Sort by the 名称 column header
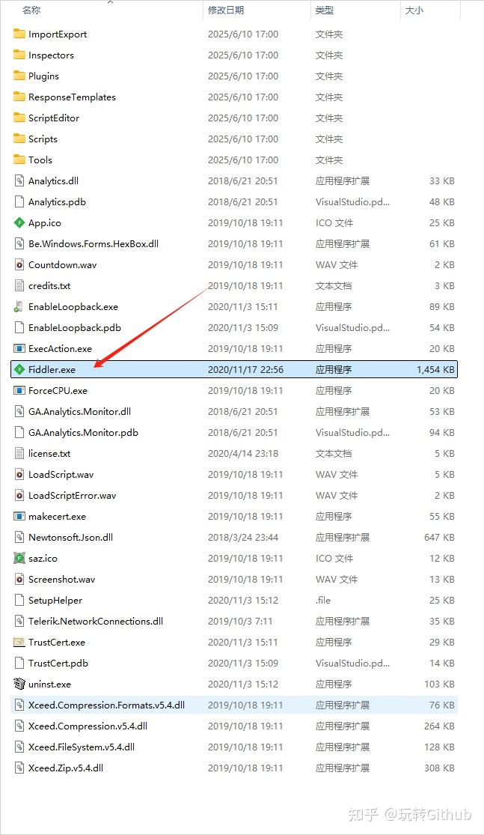The width and height of the screenshot is (484, 835). click(x=31, y=10)
